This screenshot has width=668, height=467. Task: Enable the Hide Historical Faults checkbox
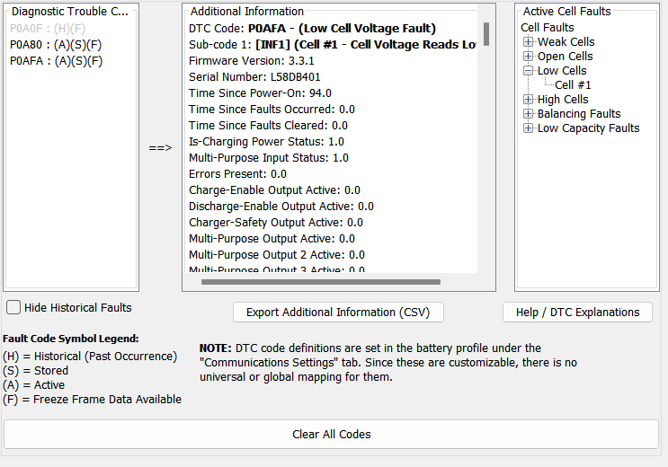coord(13,307)
